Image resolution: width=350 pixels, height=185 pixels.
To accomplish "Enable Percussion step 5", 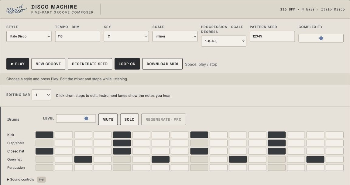I will click(122, 168).
